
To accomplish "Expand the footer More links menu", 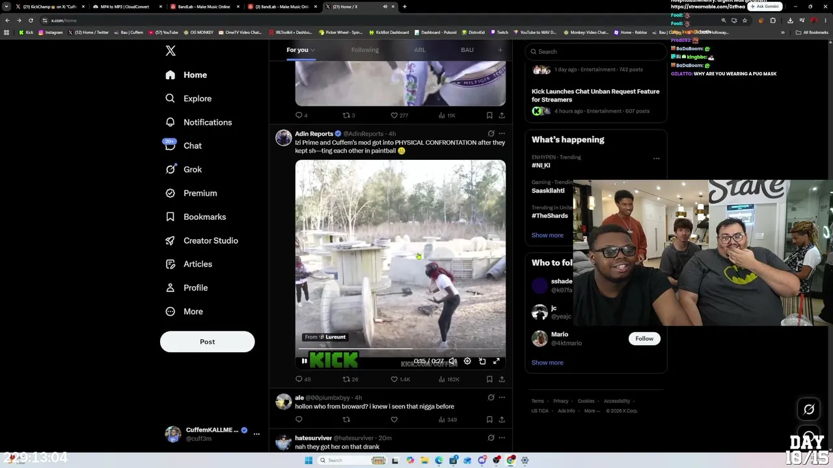I will (592, 411).
